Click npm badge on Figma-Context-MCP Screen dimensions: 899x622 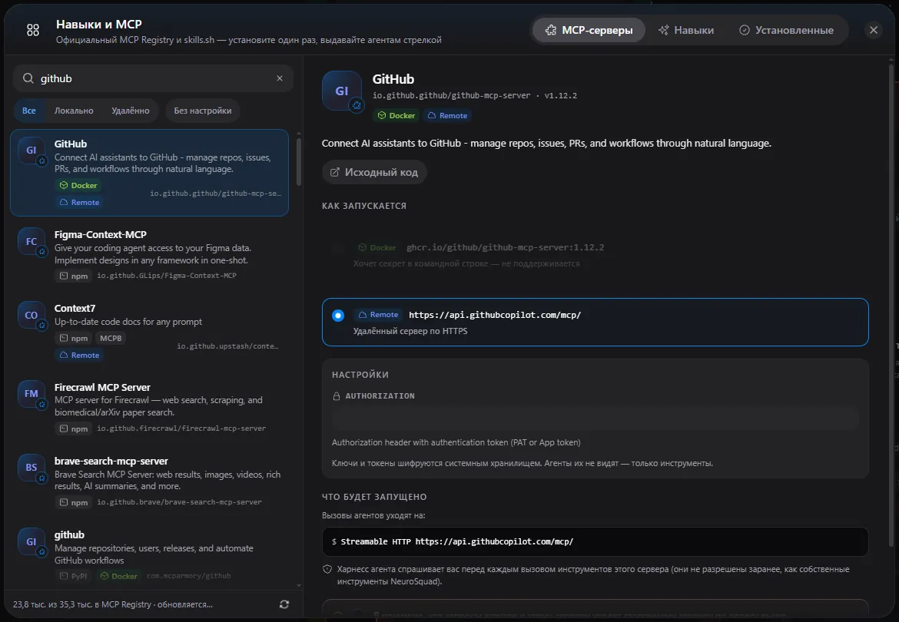[74, 276]
